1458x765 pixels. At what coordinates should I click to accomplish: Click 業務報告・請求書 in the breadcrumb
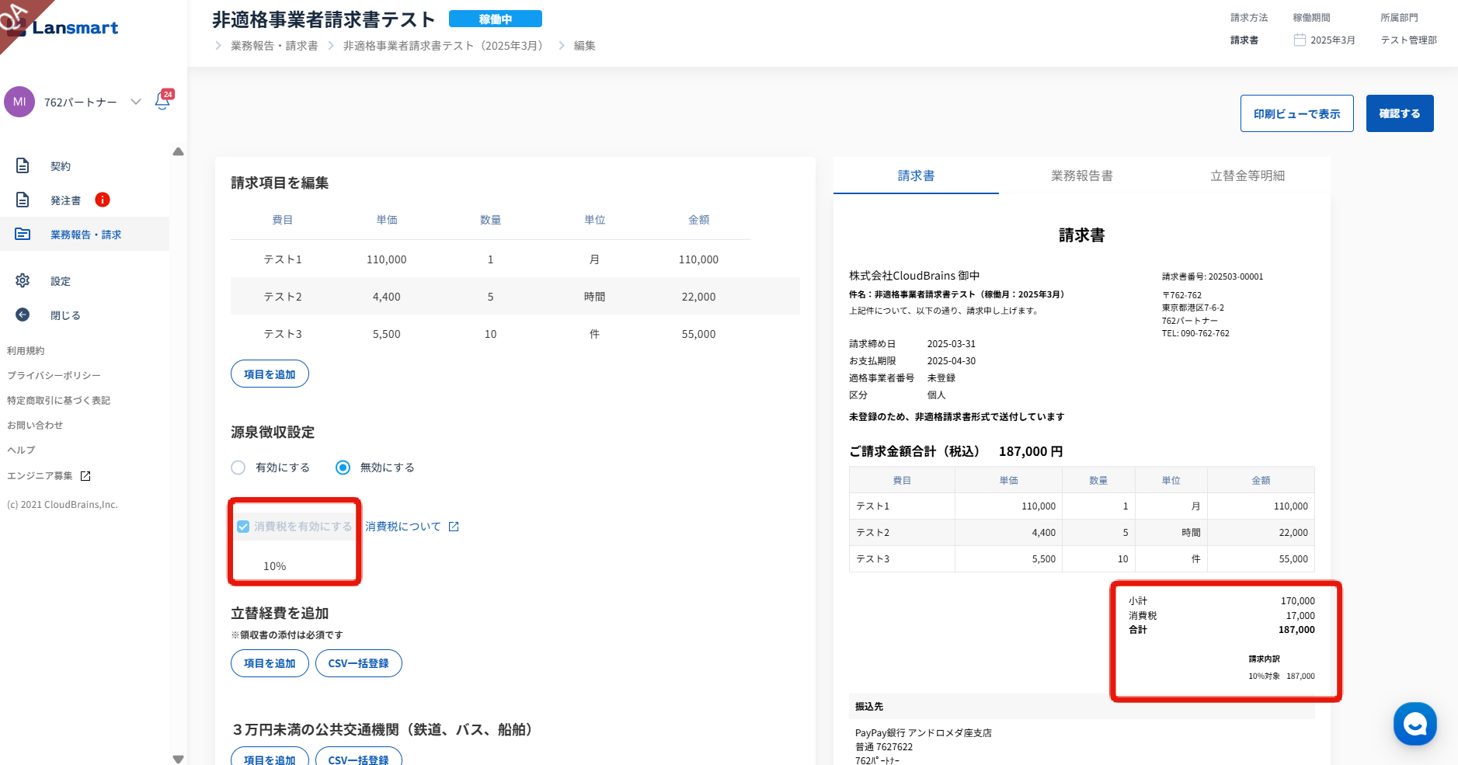point(274,46)
